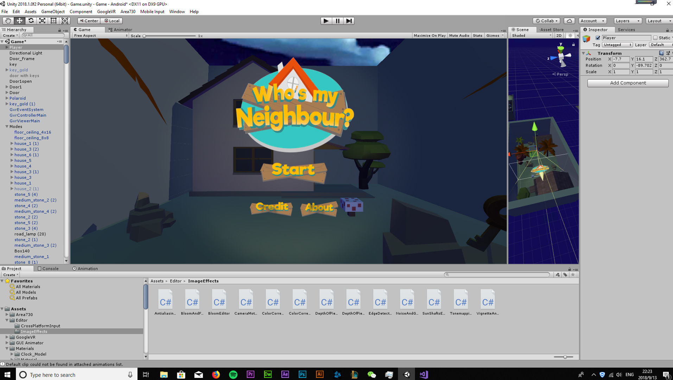
Task: Open the Free Aspect dropdown
Action: [100, 36]
